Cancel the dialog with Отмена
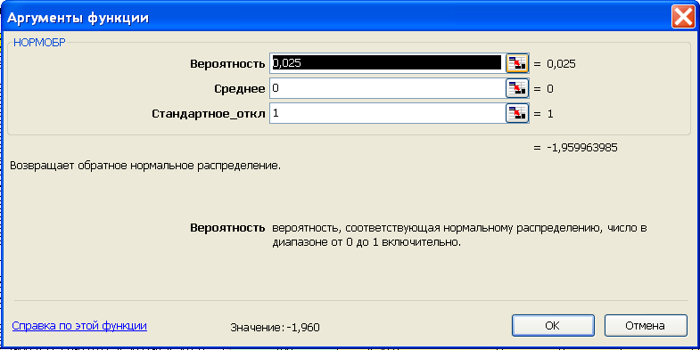This screenshot has width=700, height=350. click(x=645, y=325)
